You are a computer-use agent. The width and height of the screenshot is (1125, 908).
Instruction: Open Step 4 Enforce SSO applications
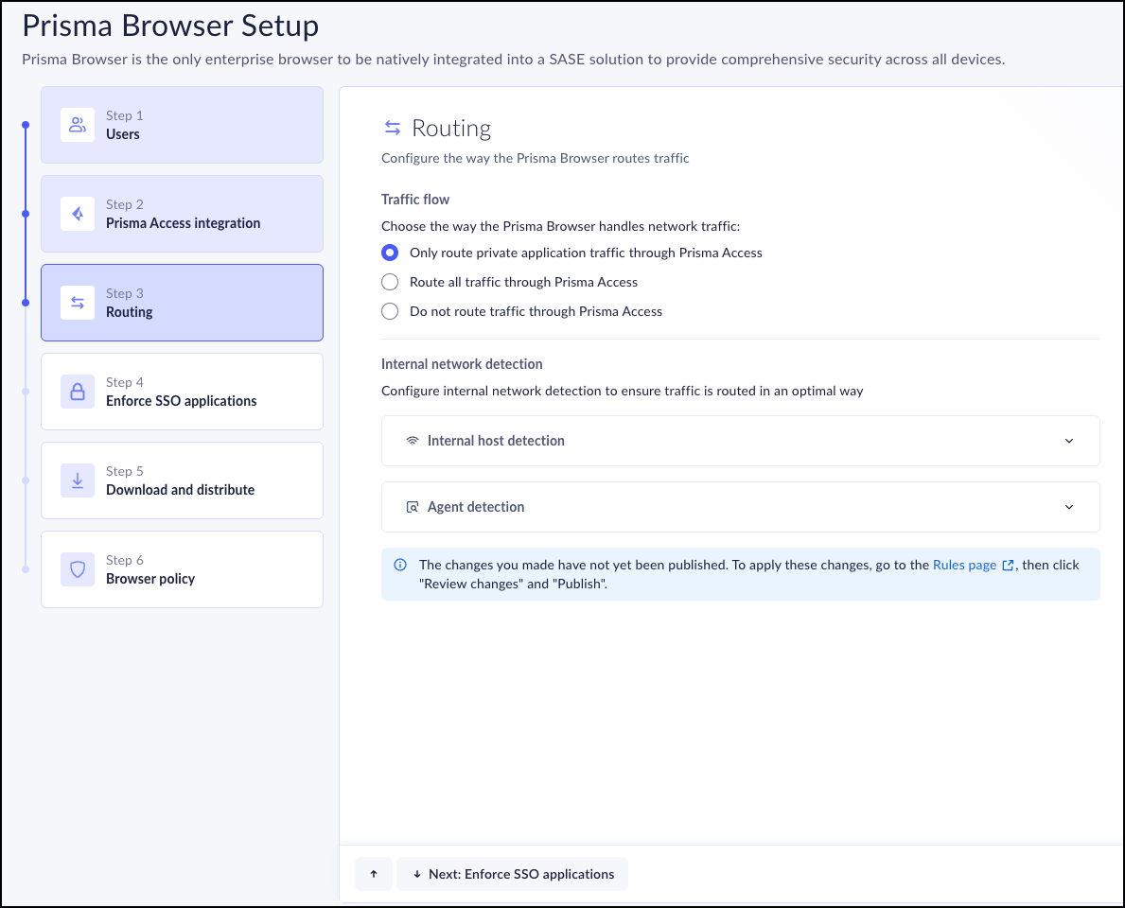[182, 392]
